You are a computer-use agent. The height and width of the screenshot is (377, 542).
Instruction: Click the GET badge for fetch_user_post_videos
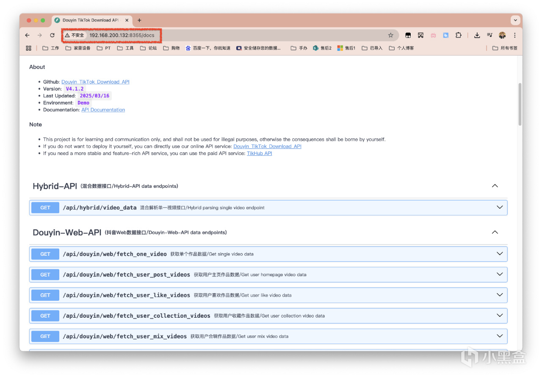tap(45, 274)
